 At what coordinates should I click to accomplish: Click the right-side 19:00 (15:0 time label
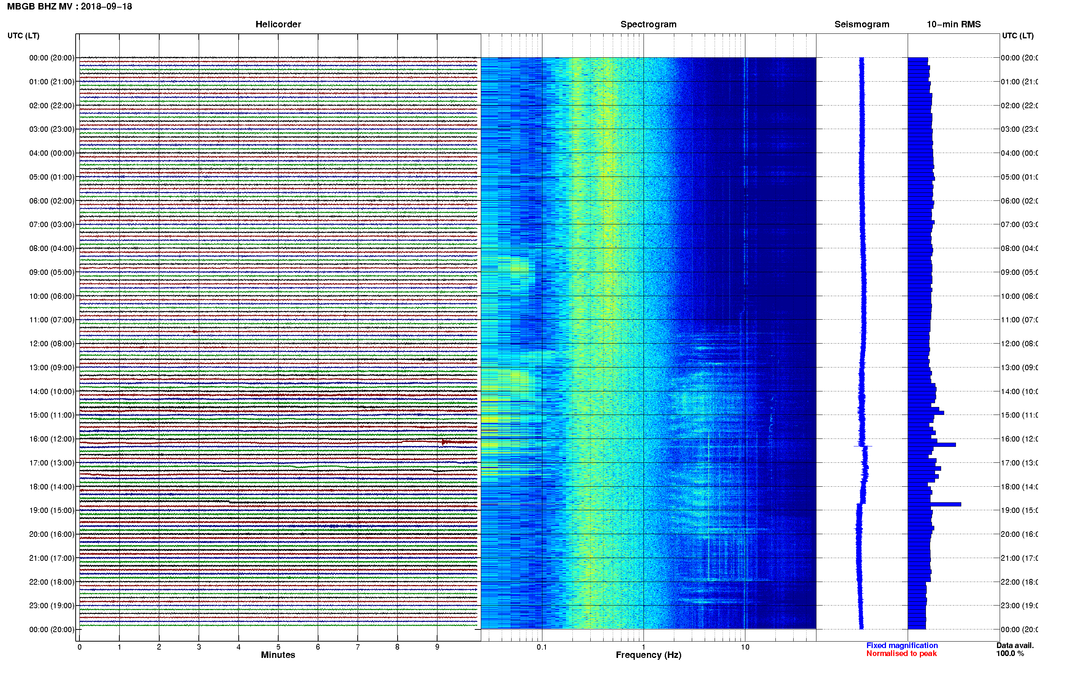[x=1019, y=510]
